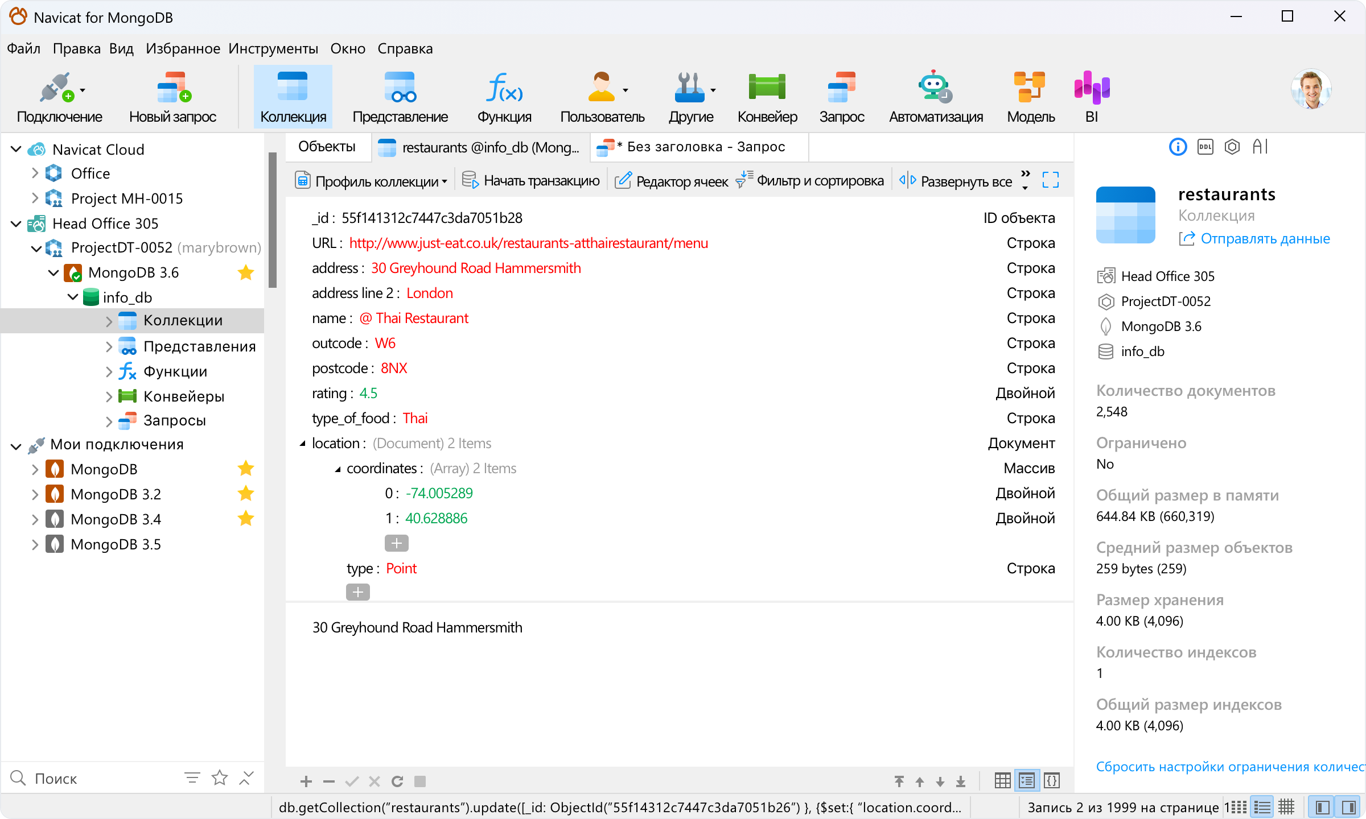Viewport: 1366px width, 819px height.
Task: Select the restaurant URL value
Action: pos(528,243)
